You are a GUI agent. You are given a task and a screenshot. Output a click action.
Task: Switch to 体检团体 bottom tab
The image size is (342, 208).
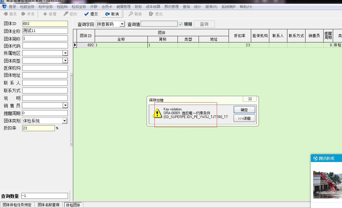click(73, 205)
